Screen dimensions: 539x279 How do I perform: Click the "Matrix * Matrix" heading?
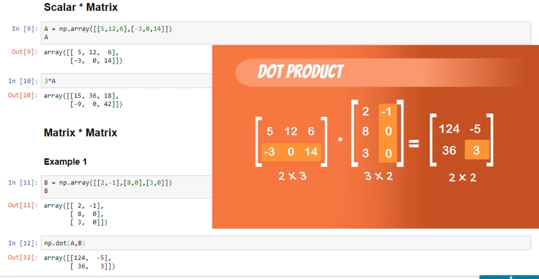[x=80, y=133]
